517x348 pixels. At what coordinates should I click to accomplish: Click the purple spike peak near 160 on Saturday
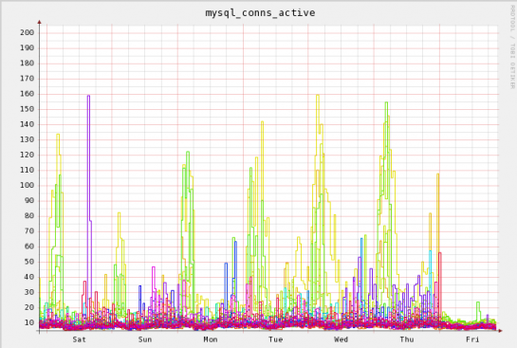click(88, 96)
